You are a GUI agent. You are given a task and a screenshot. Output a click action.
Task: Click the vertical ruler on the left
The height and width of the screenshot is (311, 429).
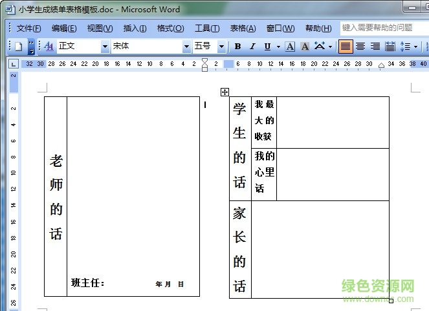(x=14, y=191)
